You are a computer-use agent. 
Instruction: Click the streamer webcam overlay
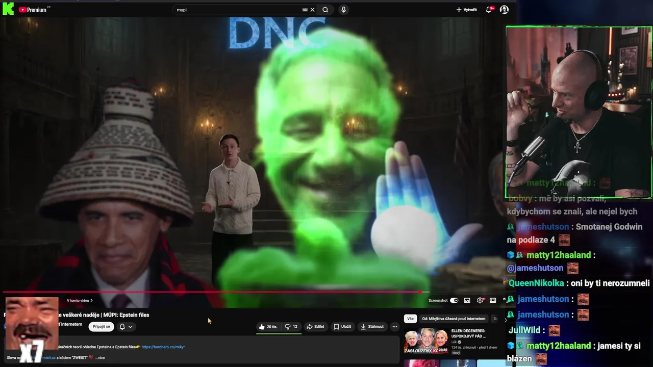(579, 112)
